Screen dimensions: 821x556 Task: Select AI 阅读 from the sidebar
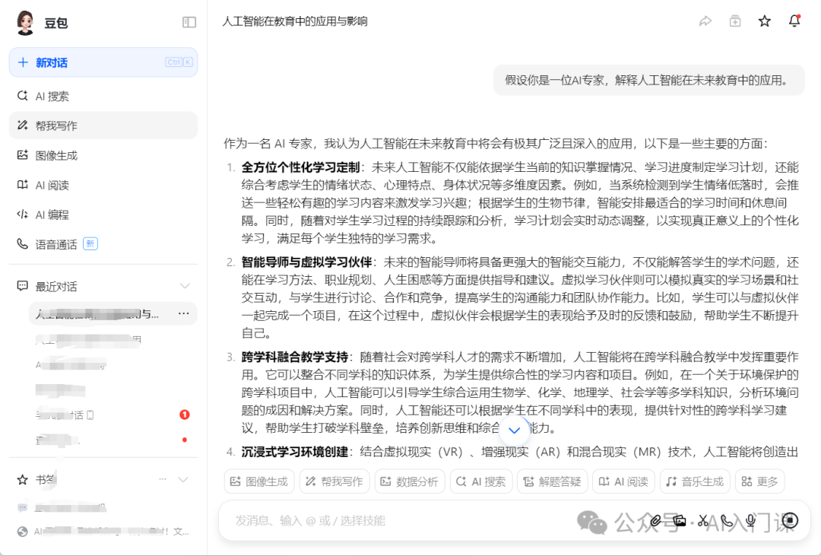pos(54,184)
